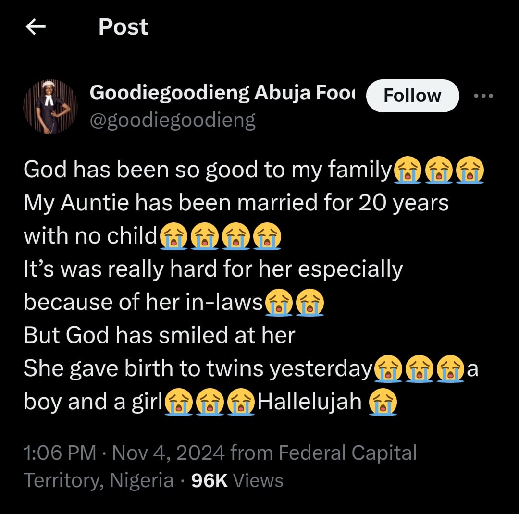This screenshot has height=514, width=519.
Task: Click the line "But God has smiled at her"
Action: [159, 335]
